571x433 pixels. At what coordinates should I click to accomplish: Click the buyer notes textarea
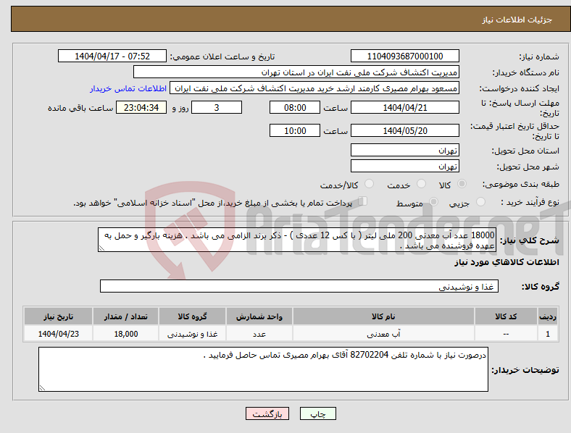click(x=263, y=369)
